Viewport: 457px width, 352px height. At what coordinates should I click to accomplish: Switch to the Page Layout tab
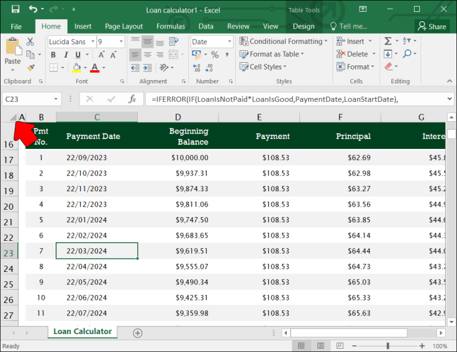tap(124, 26)
